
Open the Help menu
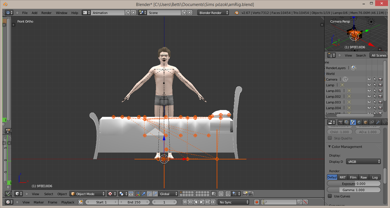pyautogui.click(x=74, y=13)
